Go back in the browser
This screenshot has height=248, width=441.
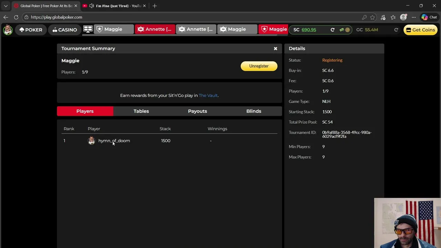(6, 17)
